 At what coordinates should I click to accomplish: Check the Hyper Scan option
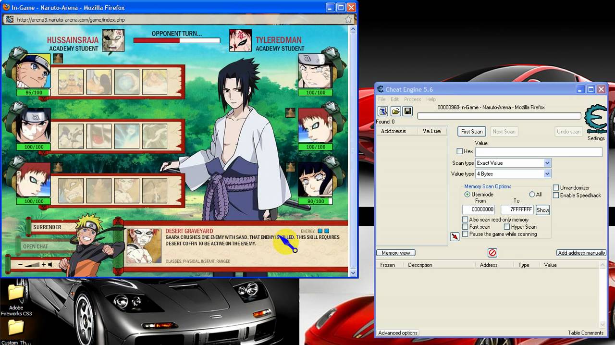pos(507,227)
